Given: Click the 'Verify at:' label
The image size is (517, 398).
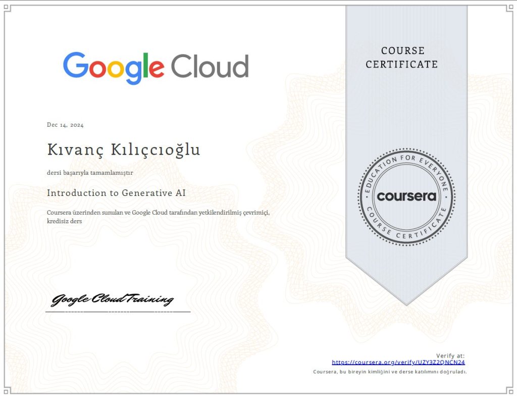Looking at the screenshot, I should click(x=450, y=356).
